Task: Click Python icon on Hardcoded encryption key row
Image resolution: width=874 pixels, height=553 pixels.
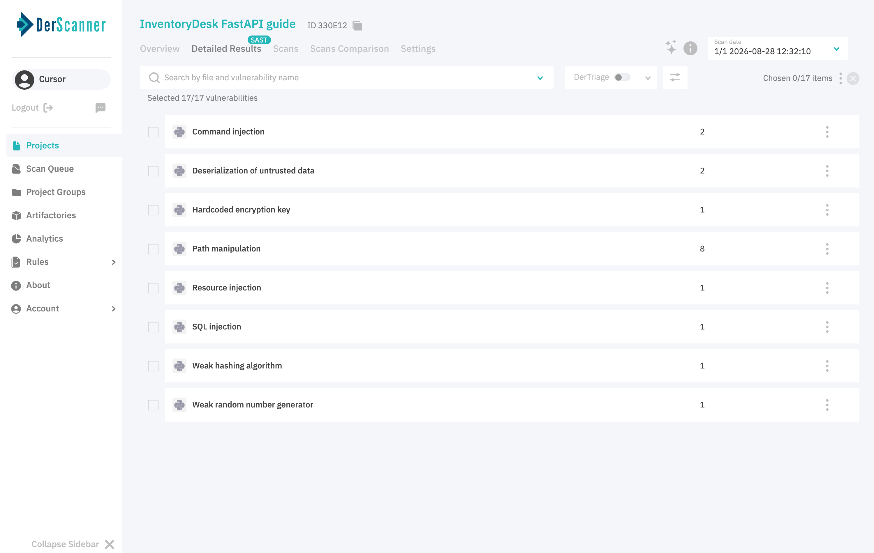Action: [x=179, y=210]
